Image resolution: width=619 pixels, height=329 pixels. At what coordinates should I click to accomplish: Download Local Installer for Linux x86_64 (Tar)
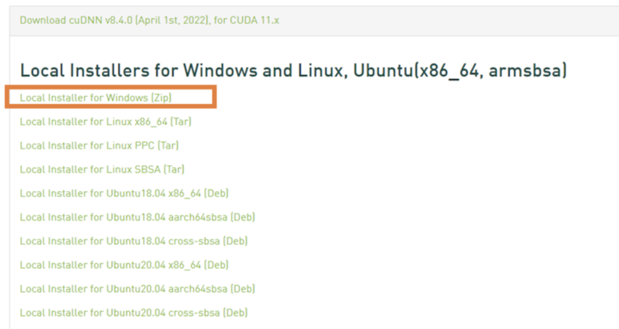[x=105, y=122]
